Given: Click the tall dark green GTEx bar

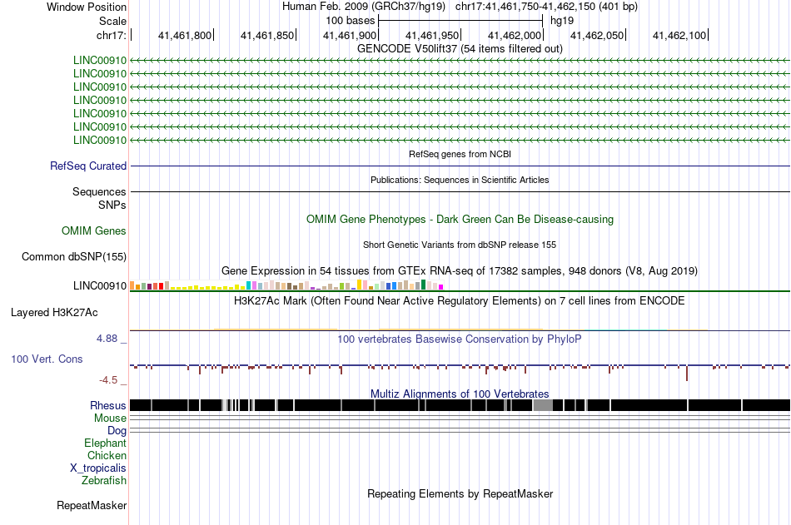Looking at the screenshot, I should point(424,285).
